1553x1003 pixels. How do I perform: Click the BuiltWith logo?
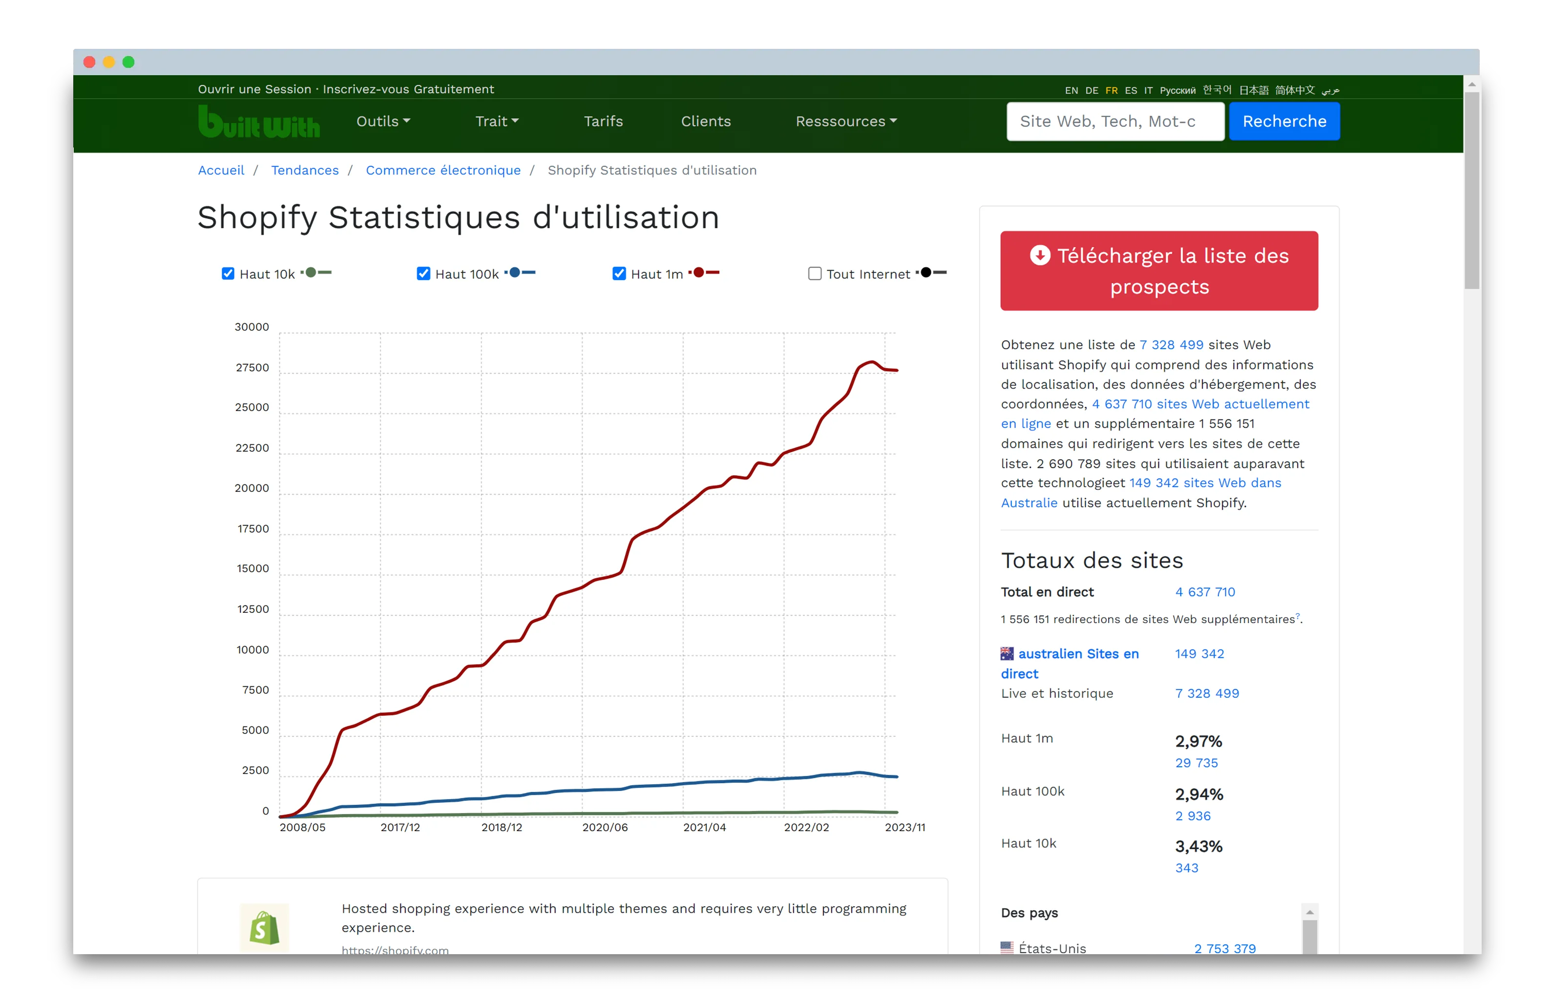click(258, 121)
